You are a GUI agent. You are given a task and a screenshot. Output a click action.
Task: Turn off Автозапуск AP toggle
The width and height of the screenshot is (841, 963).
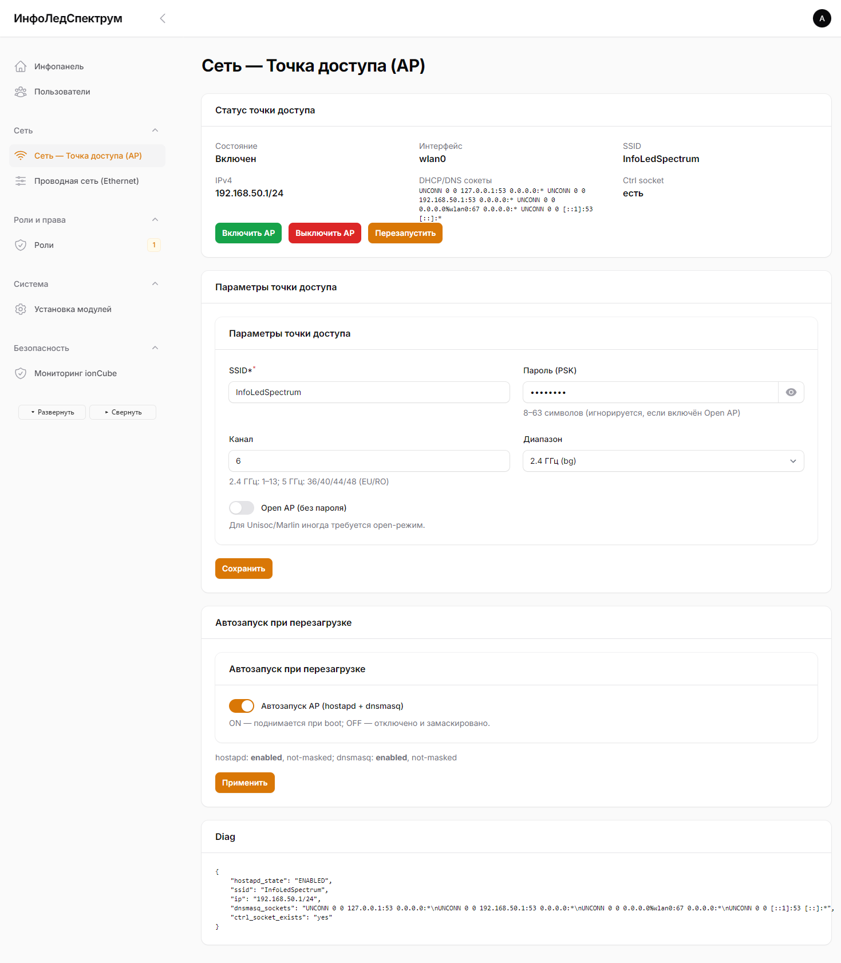(x=242, y=706)
